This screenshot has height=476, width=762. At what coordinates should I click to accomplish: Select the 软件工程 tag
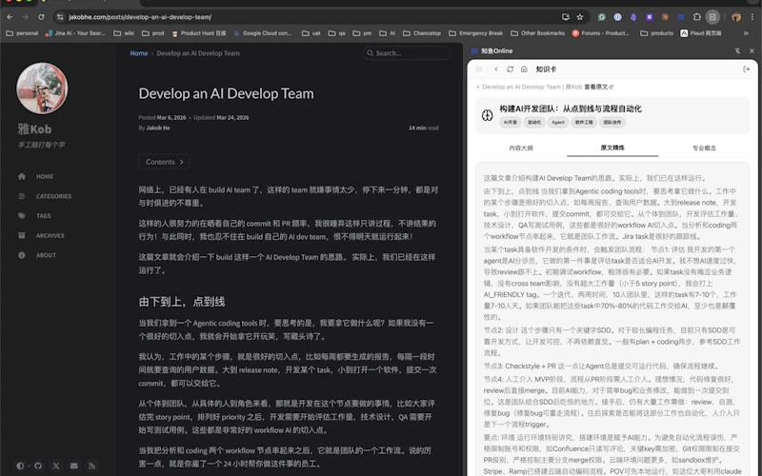tap(584, 122)
